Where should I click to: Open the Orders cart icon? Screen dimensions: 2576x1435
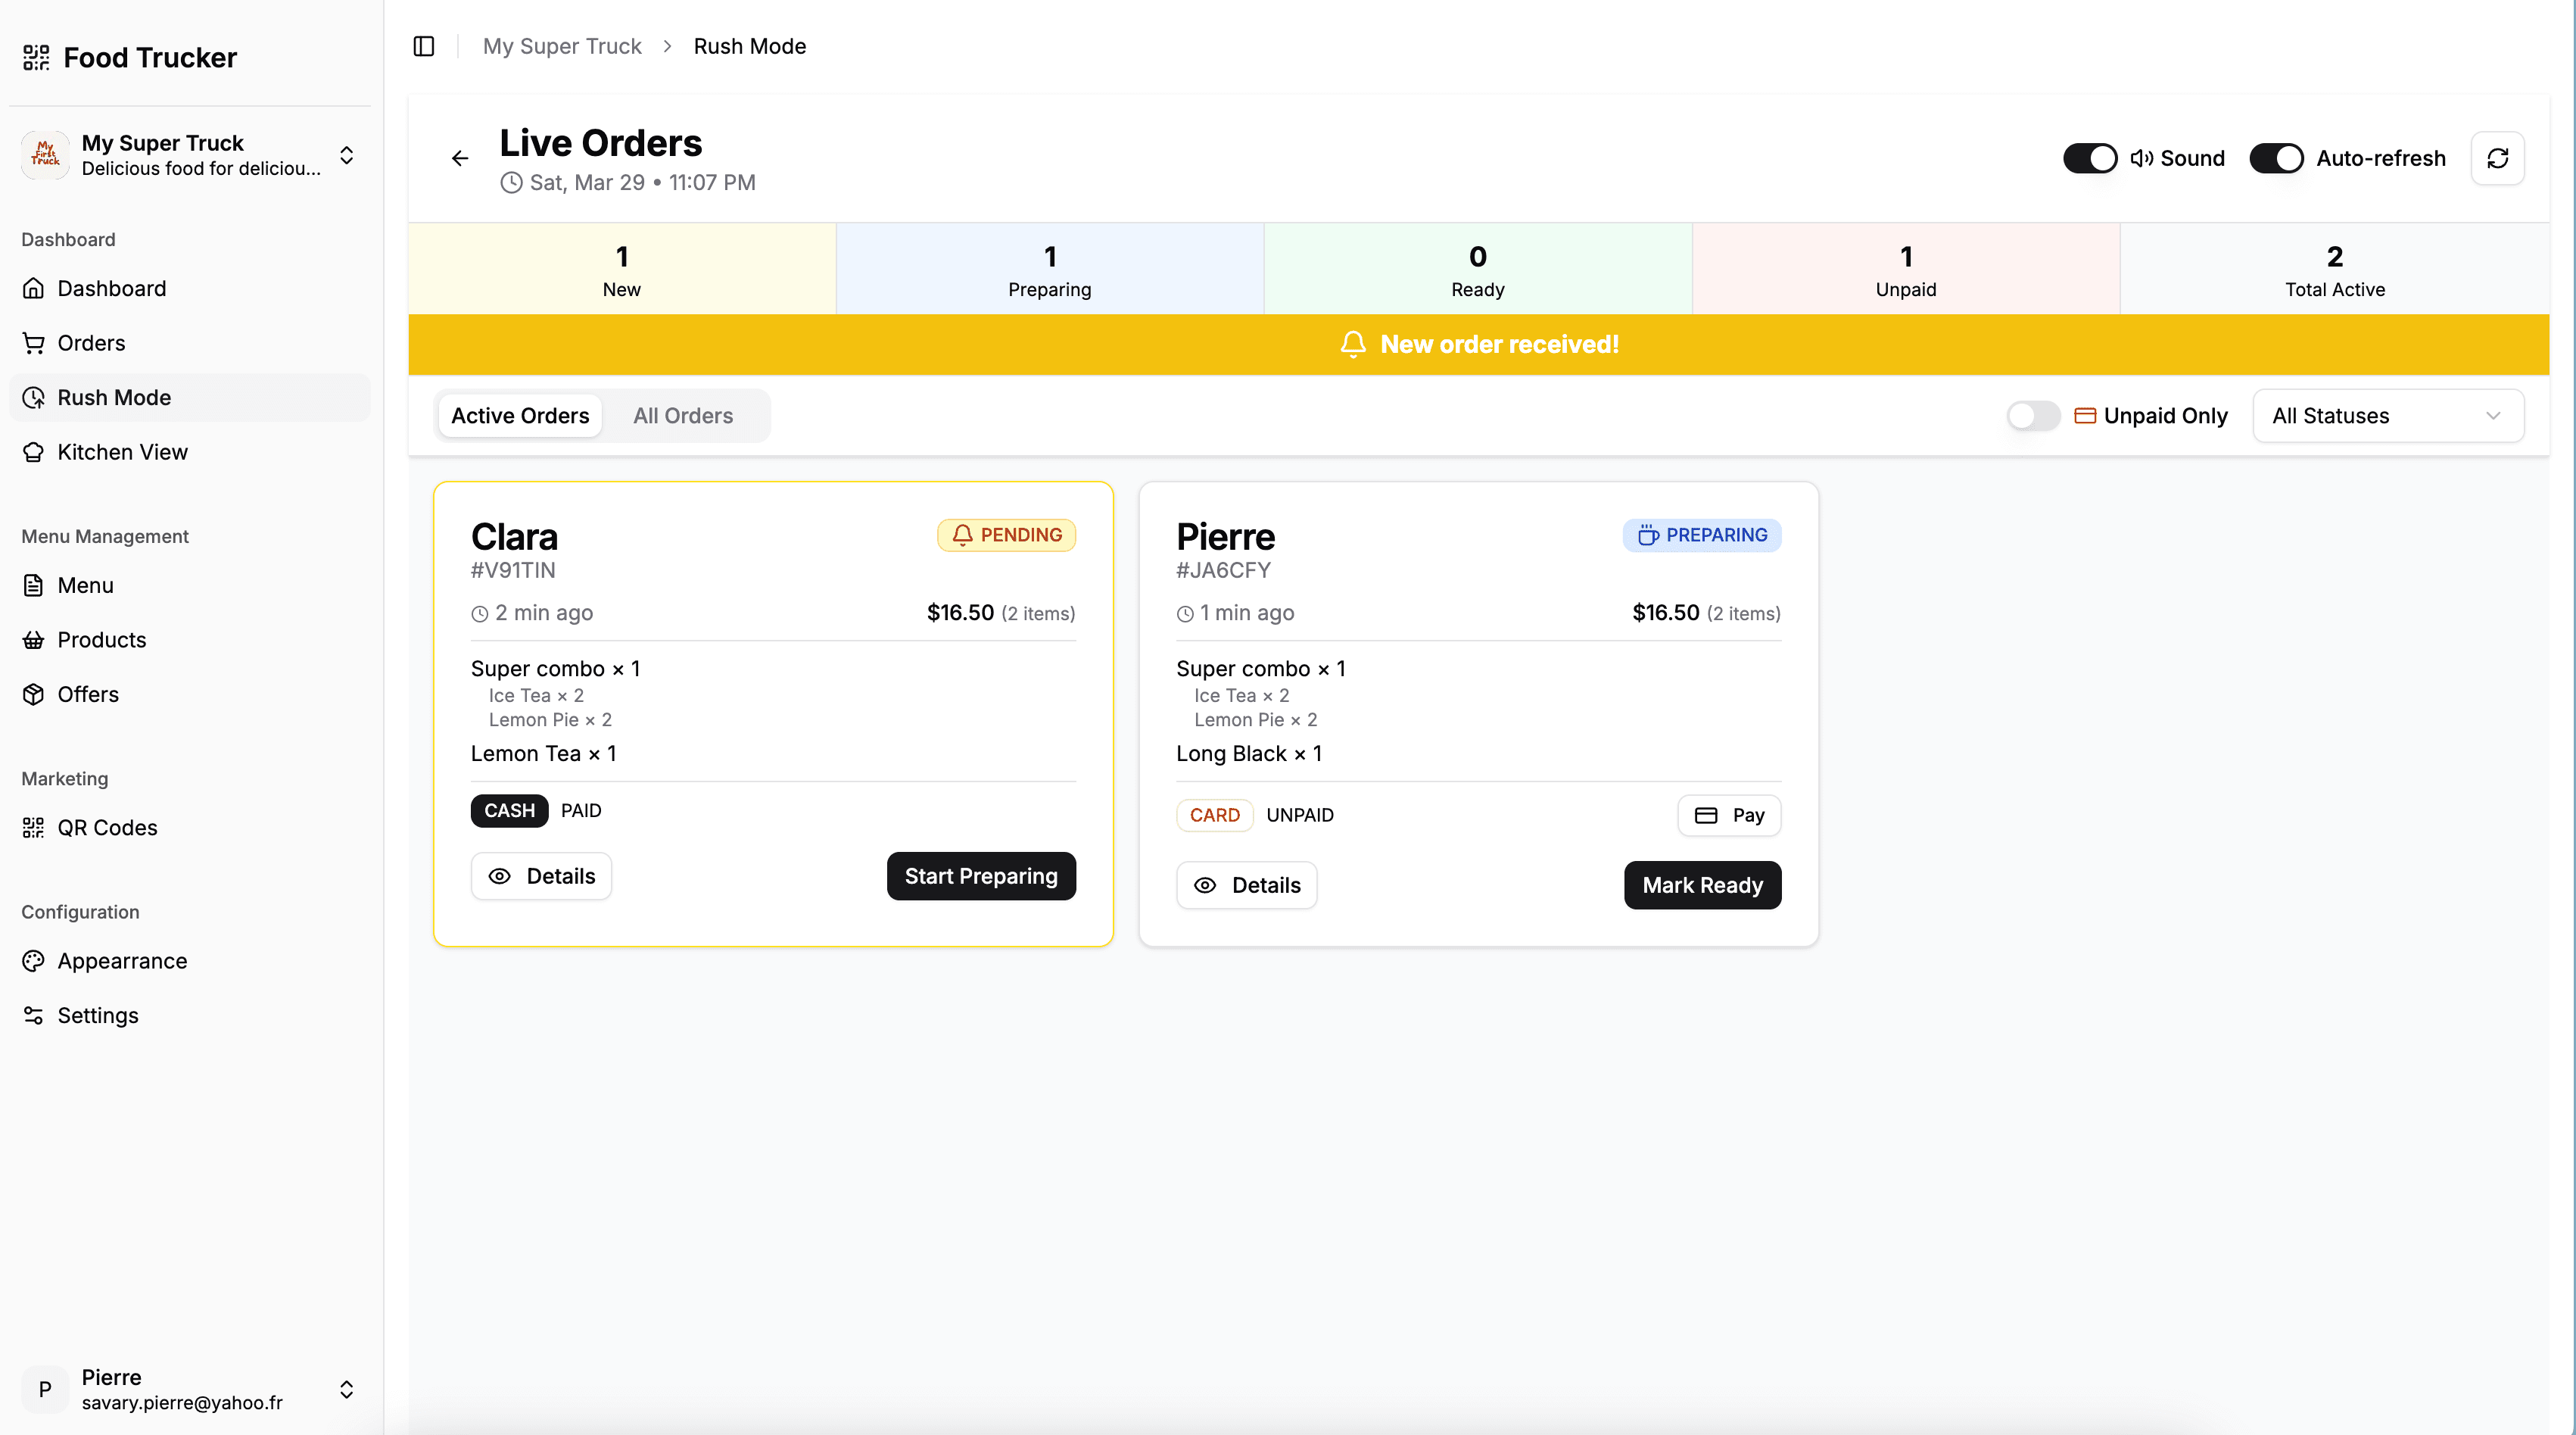click(x=34, y=342)
